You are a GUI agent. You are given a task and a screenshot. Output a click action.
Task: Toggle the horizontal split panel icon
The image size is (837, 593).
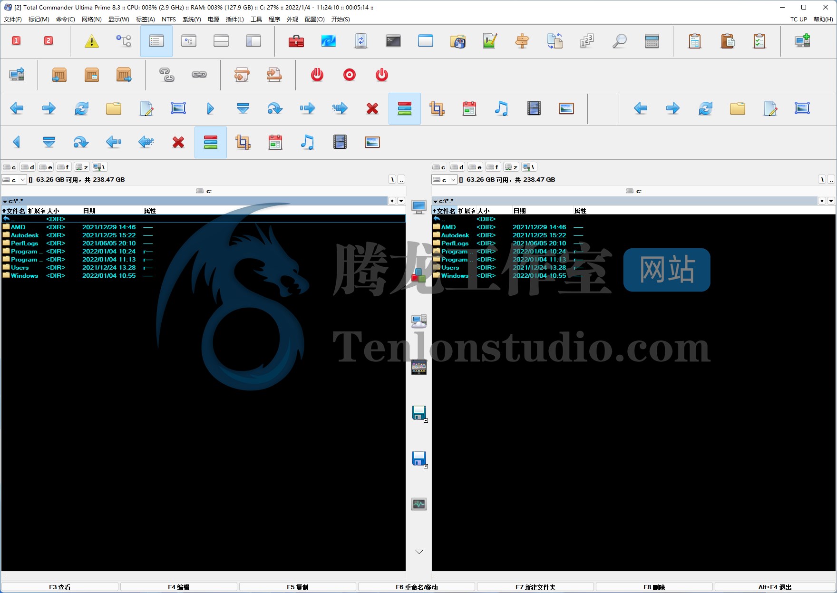click(221, 41)
